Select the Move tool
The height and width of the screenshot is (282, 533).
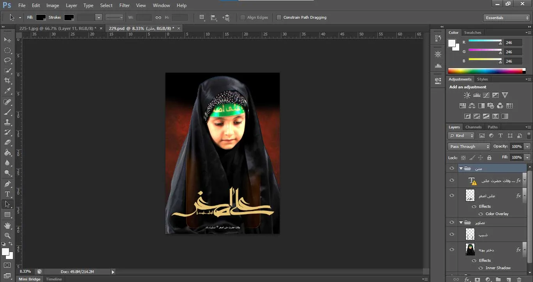pyautogui.click(x=7, y=40)
